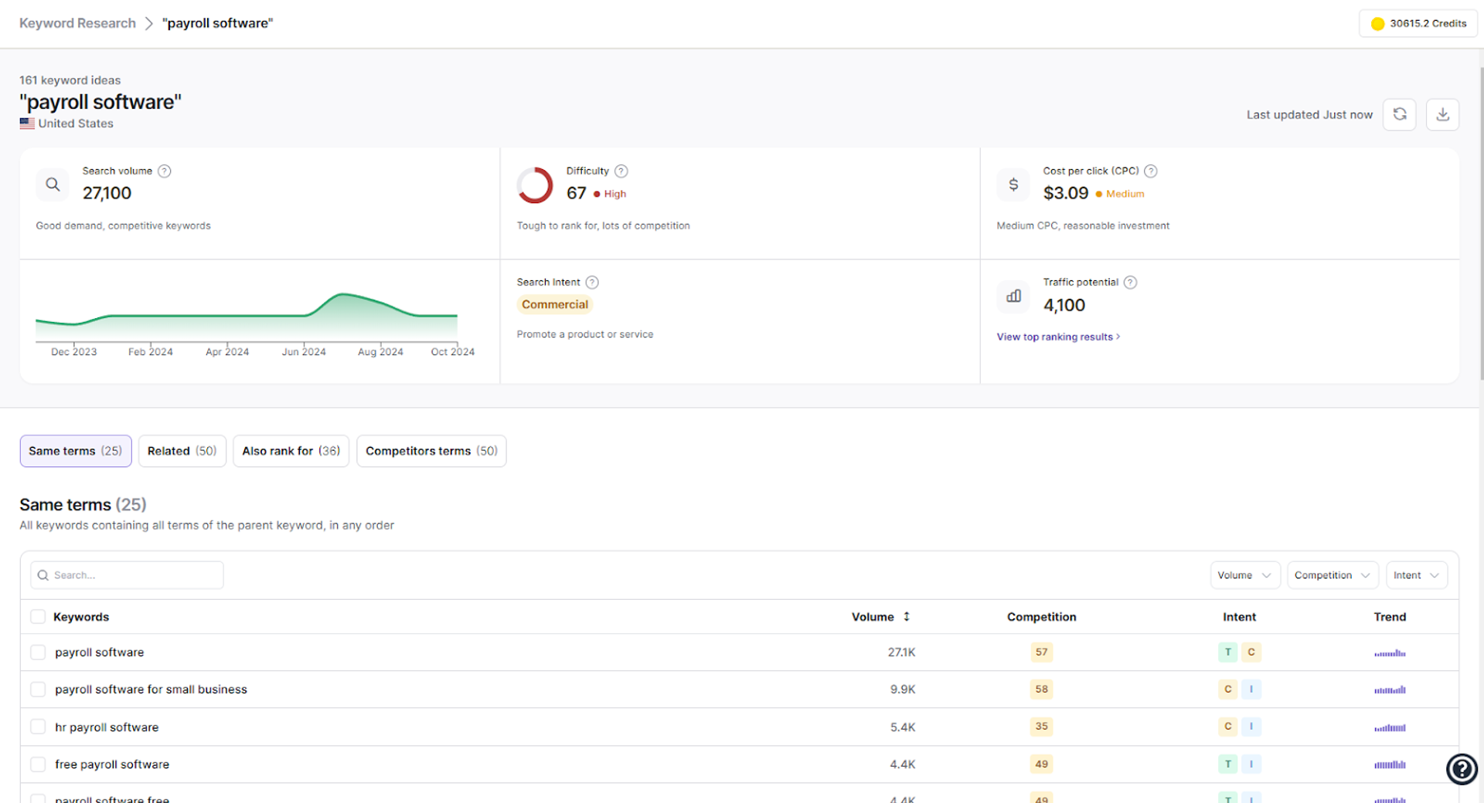Select the Same terms (25) tab

tap(76, 451)
